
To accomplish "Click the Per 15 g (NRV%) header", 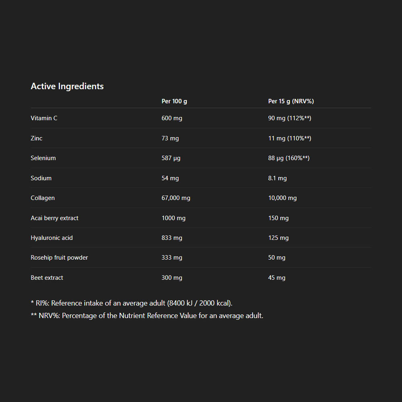I will click(x=291, y=101).
